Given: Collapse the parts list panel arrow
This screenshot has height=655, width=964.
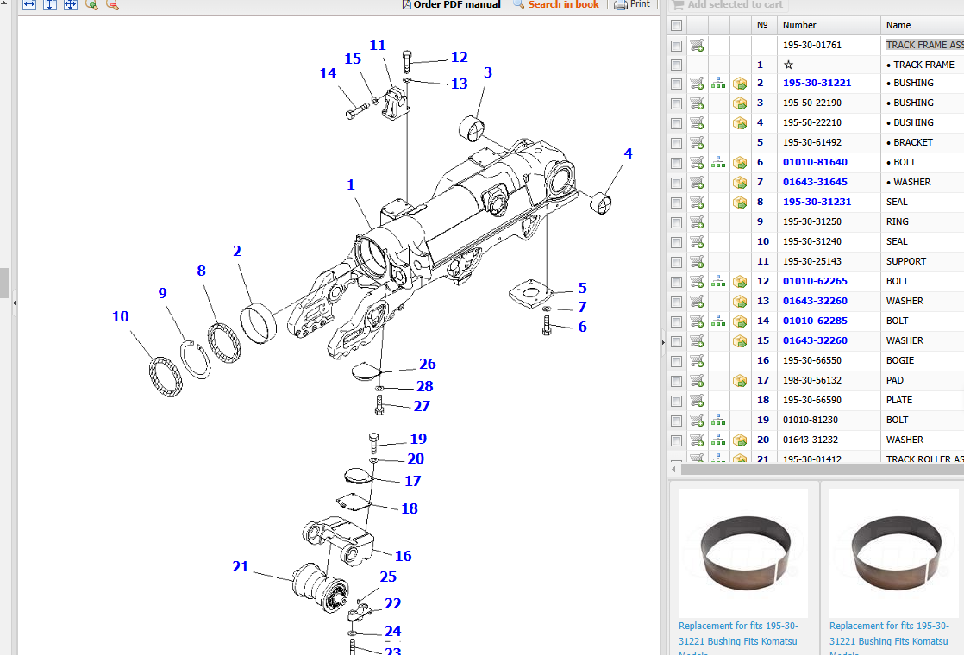Looking at the screenshot, I should 663,341.
